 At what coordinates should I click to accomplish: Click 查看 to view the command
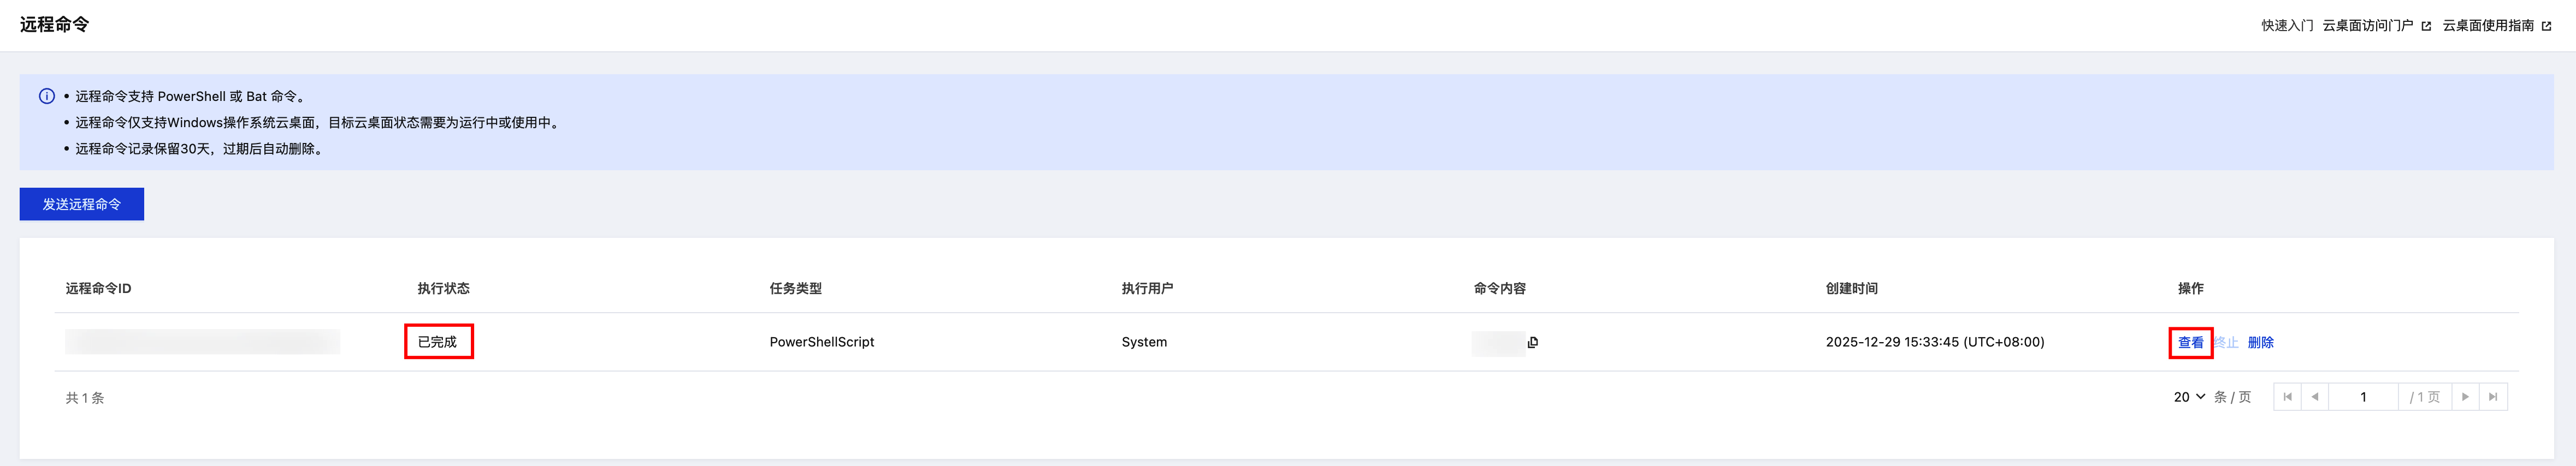[x=2190, y=342]
